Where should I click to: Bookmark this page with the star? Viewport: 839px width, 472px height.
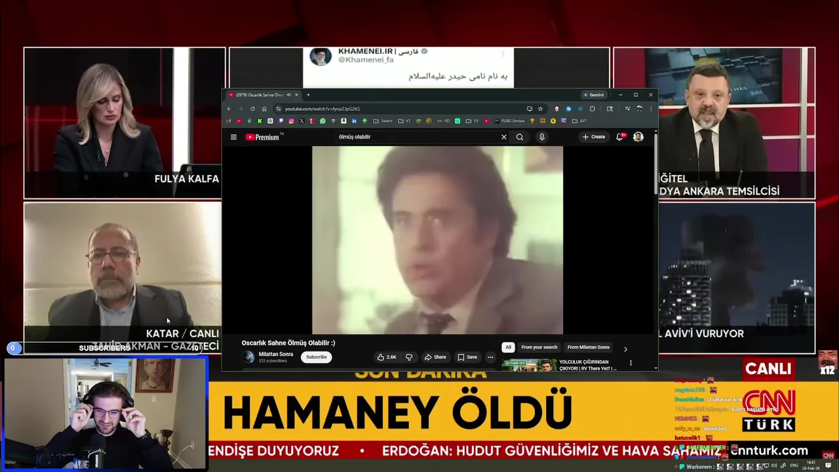coord(540,109)
